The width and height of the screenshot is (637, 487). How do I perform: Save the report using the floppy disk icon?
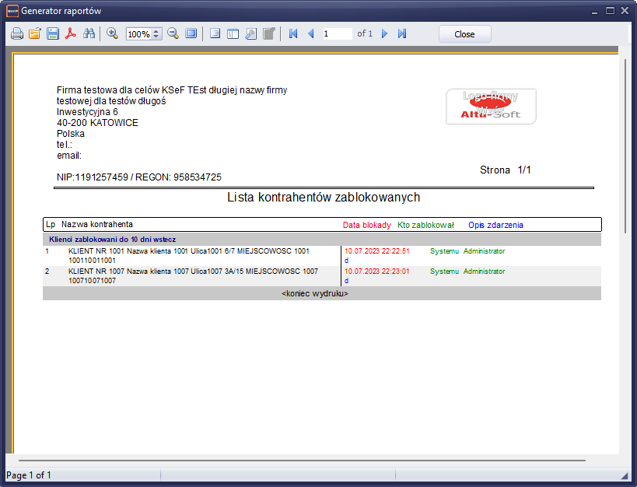tap(53, 34)
